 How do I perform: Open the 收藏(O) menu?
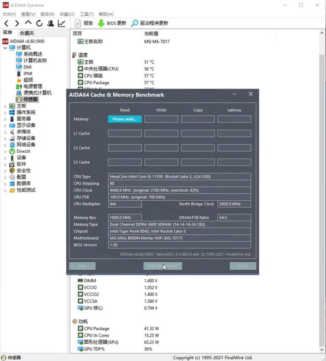pyautogui.click(x=67, y=14)
